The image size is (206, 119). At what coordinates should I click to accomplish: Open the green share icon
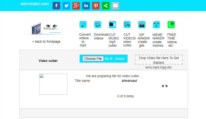[x=106, y=6]
